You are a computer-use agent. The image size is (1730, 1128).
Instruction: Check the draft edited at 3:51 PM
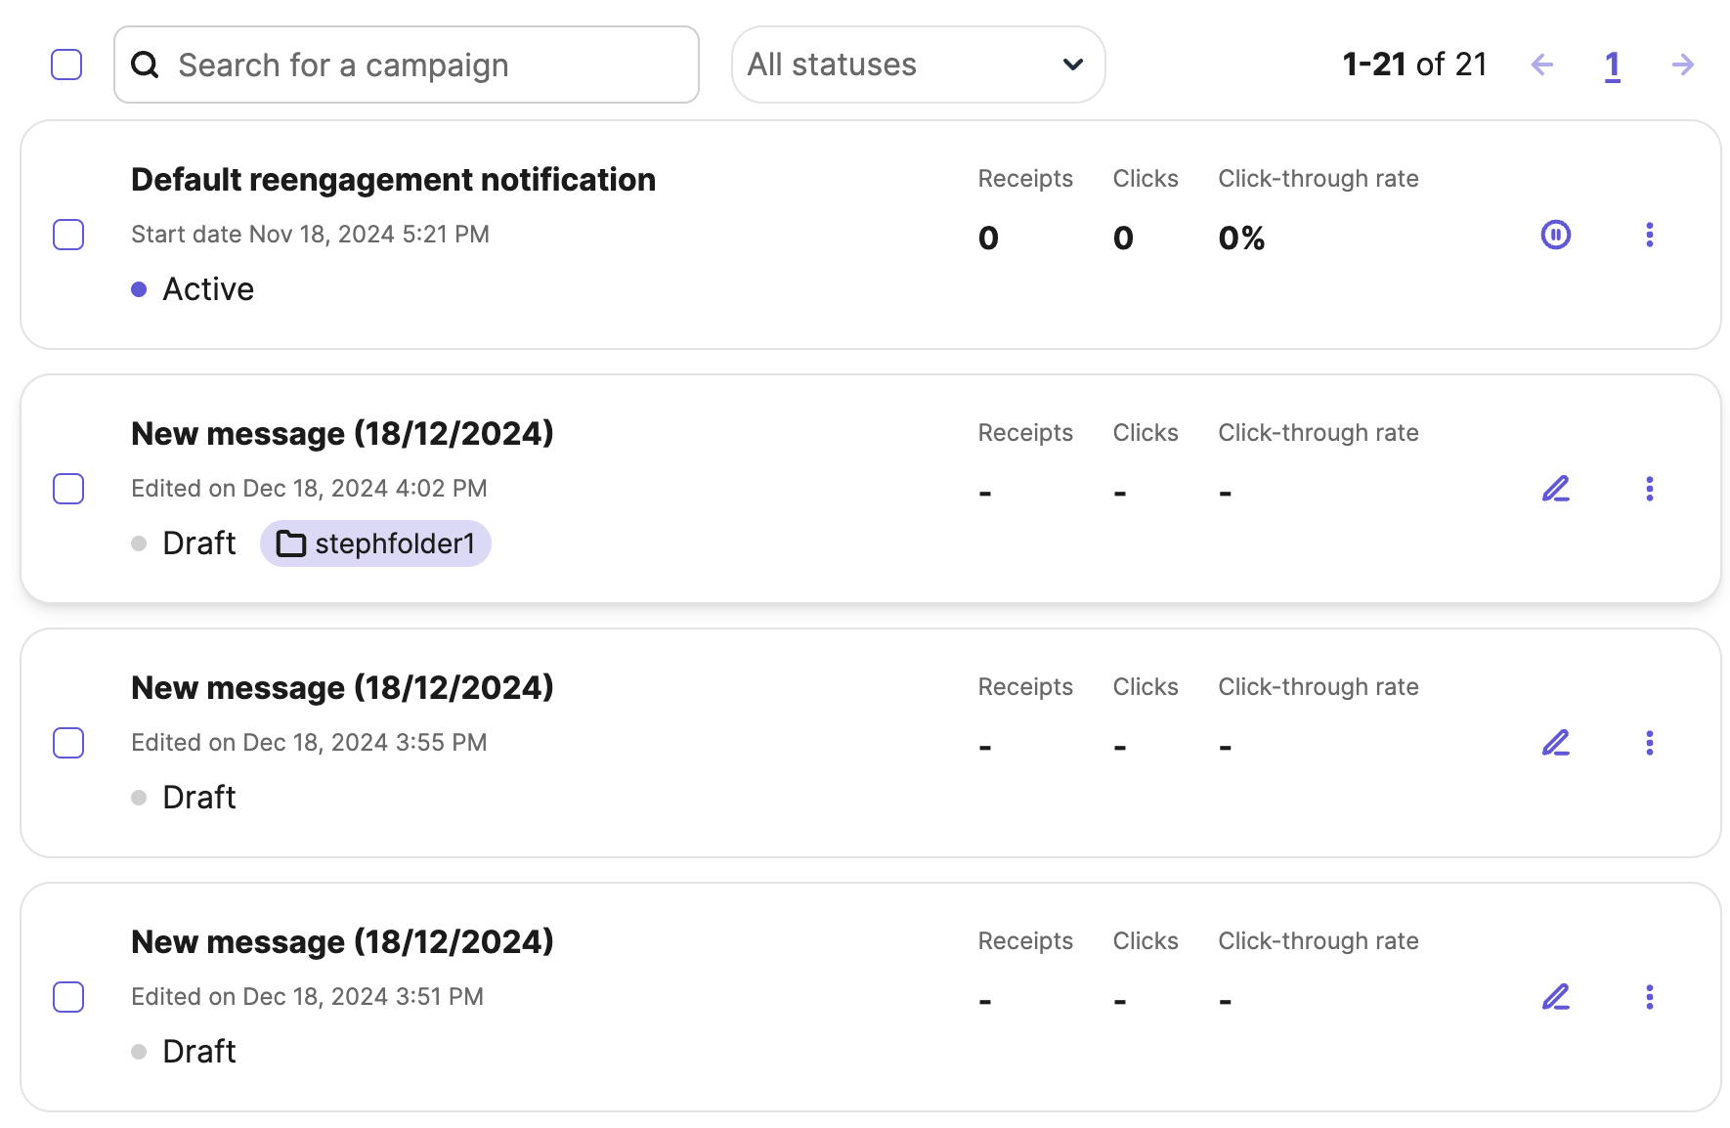coord(68,997)
